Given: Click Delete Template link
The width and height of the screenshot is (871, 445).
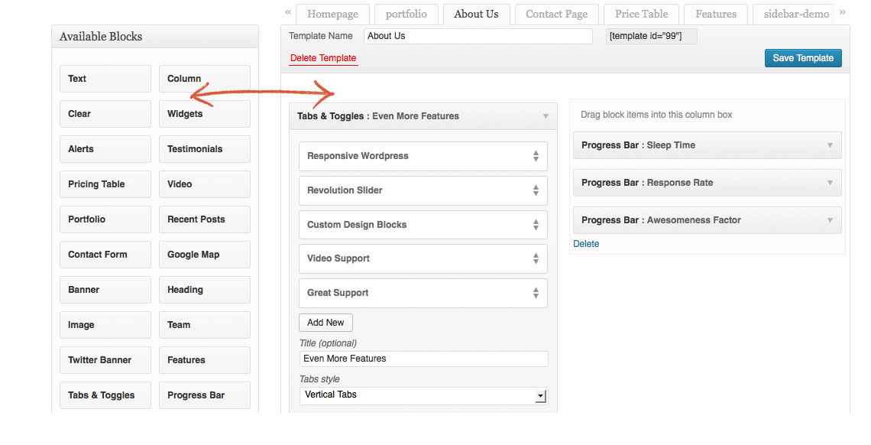Looking at the screenshot, I should coord(323,58).
